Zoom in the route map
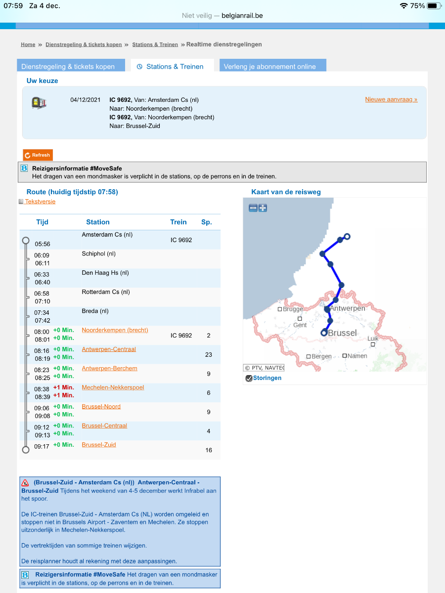Image resolution: width=445 pixels, height=593 pixels. pos(263,208)
